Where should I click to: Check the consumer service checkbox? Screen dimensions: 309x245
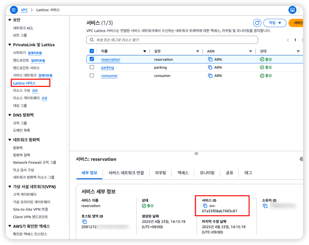92,76
